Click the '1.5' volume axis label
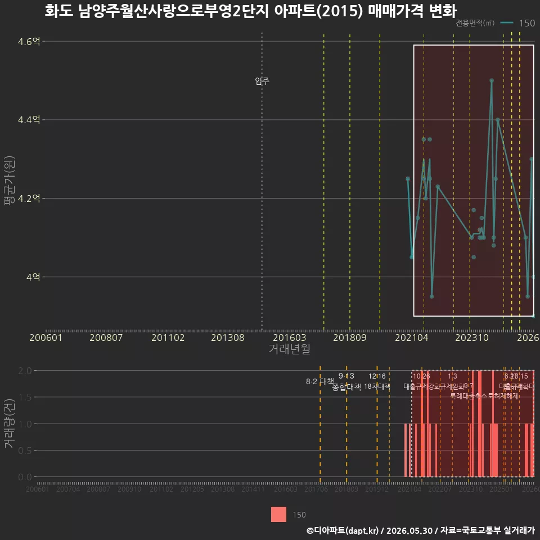 (25, 398)
